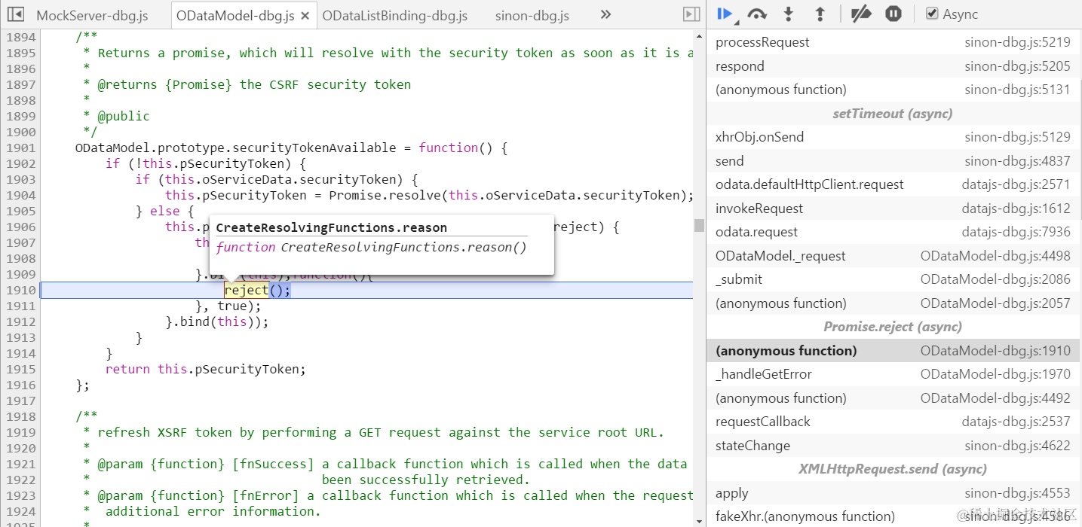
Task: Select anonymous function frame at sinon-dbg.js:5131
Action: click(x=894, y=90)
